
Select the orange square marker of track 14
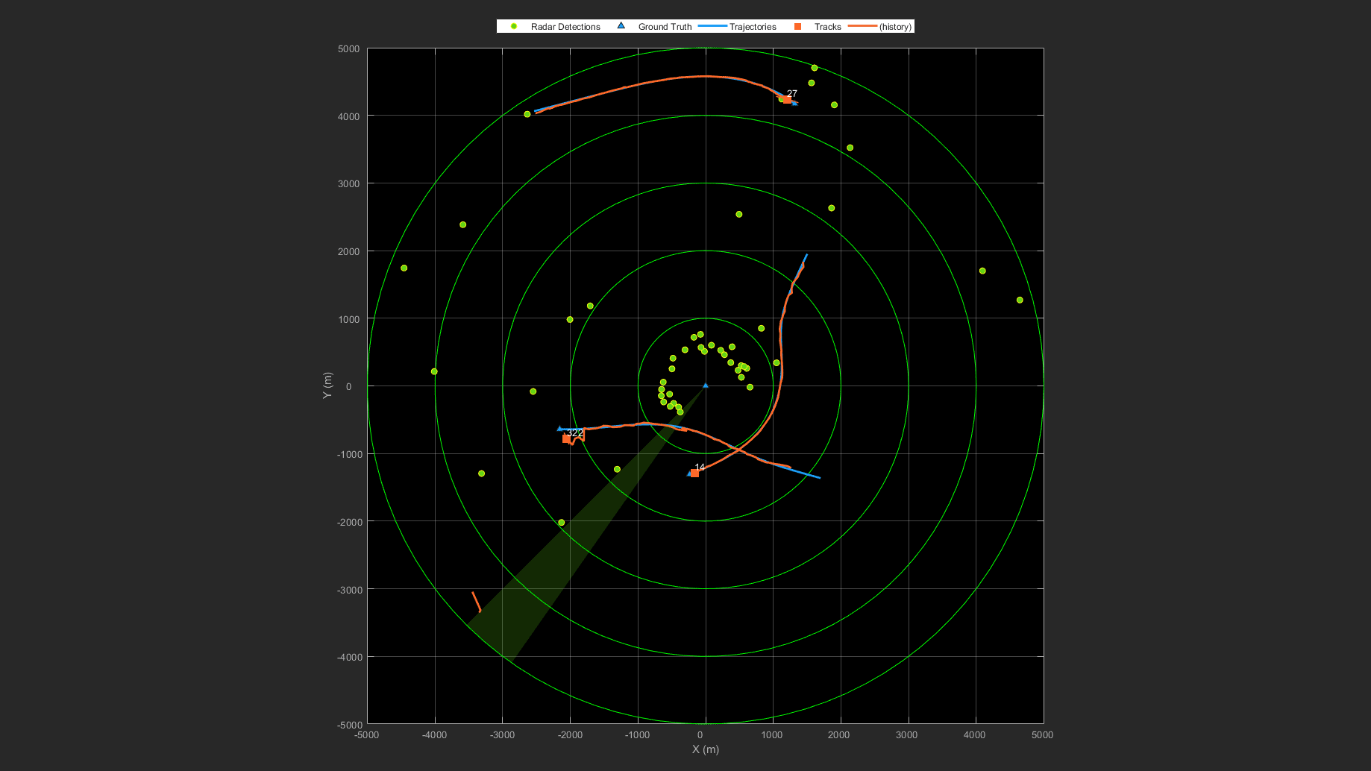694,473
